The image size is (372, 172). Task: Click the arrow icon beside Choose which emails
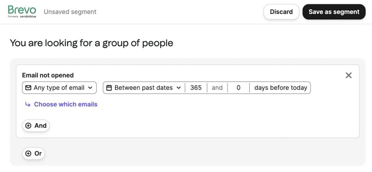click(x=28, y=104)
